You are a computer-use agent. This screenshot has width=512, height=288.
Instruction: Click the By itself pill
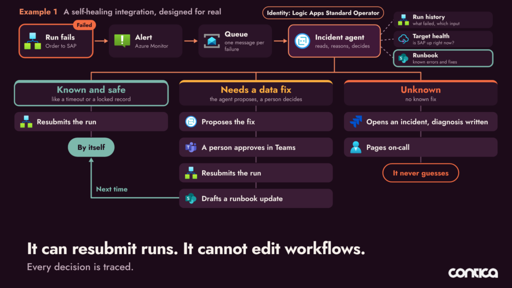pos(91,147)
